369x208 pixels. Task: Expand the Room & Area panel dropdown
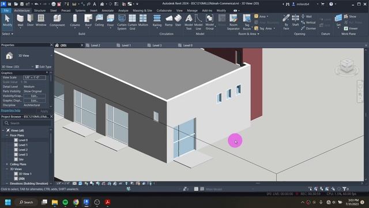tap(248, 34)
